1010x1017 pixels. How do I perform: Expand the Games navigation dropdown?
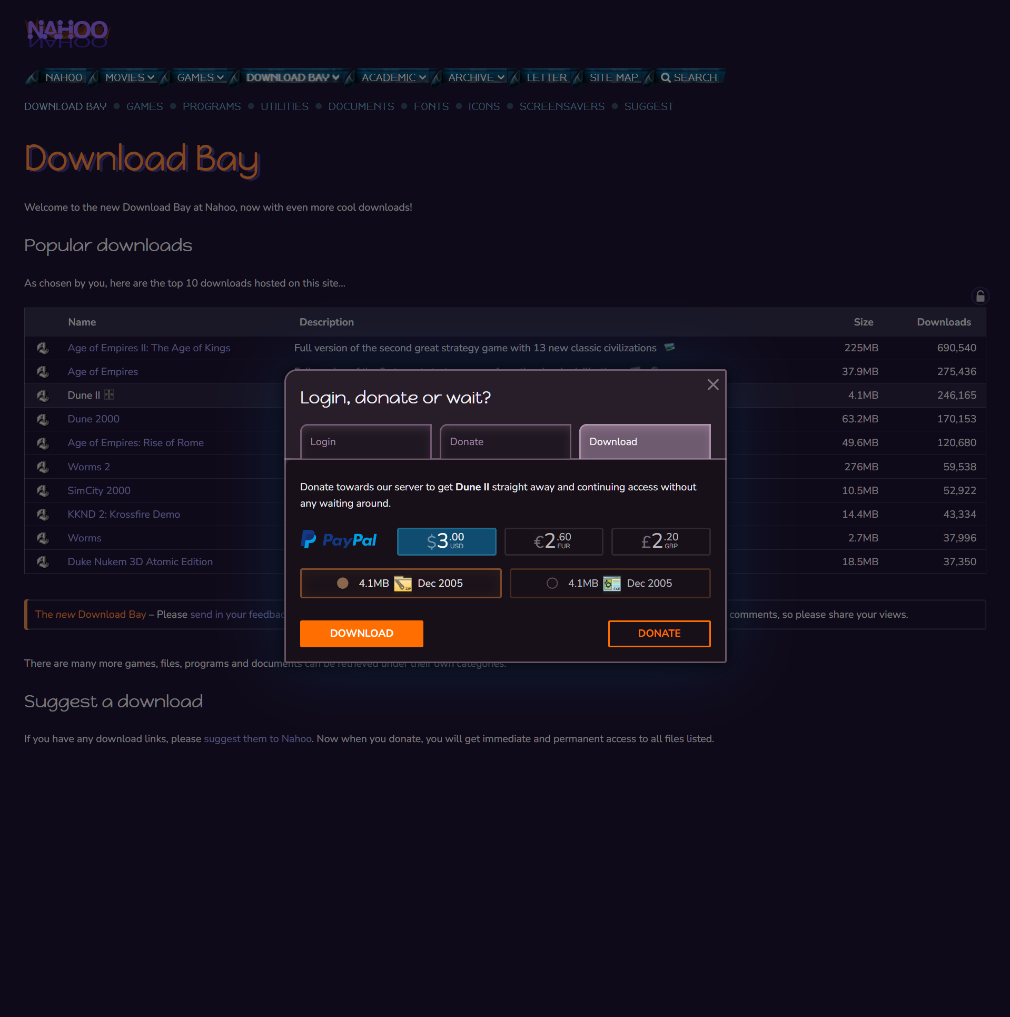click(x=200, y=77)
